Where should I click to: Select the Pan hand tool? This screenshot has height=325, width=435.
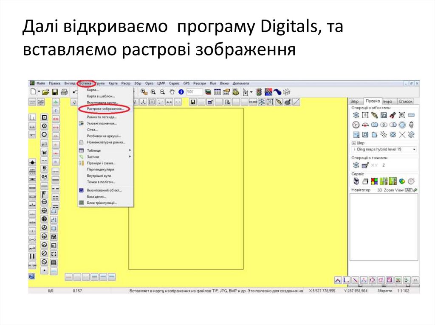pos(172,92)
